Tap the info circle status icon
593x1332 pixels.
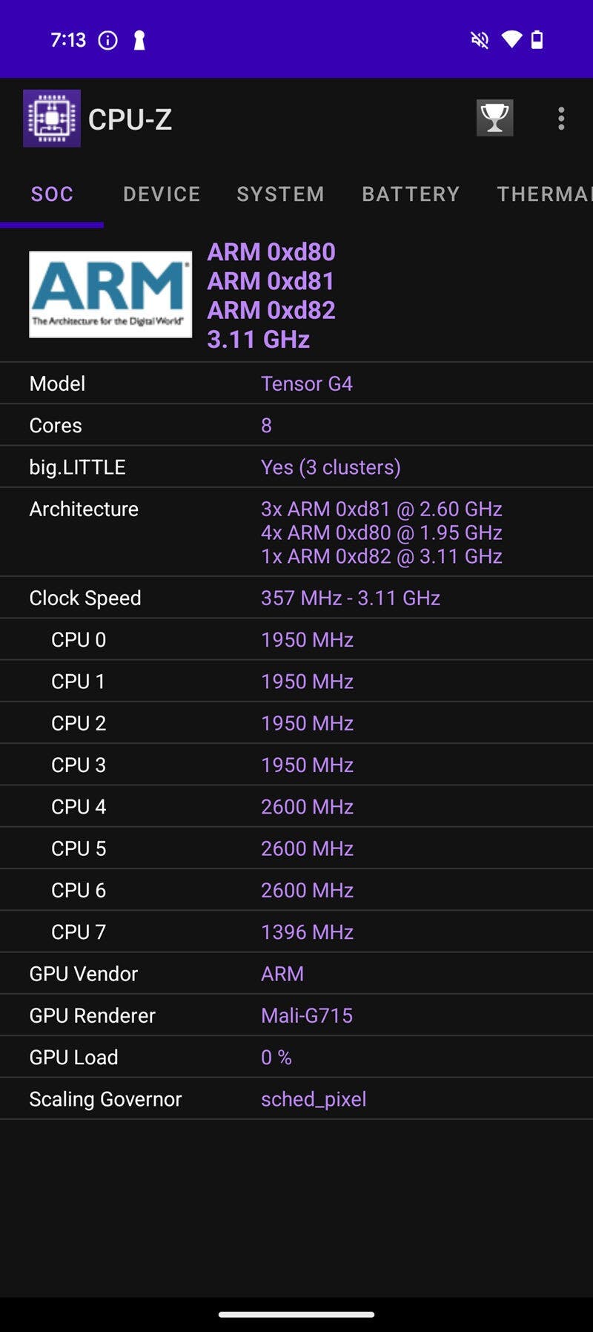(x=108, y=40)
